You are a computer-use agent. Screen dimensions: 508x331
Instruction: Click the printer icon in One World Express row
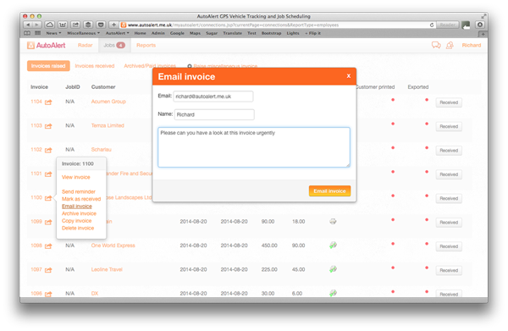click(x=333, y=245)
